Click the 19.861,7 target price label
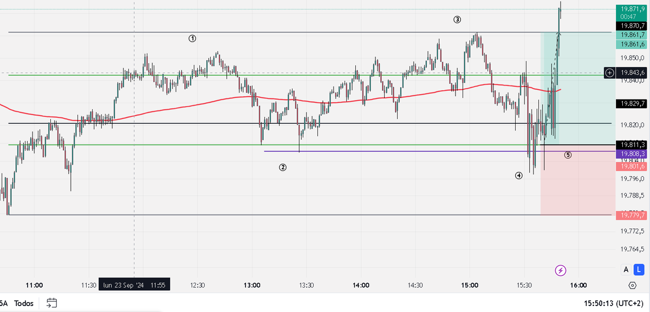This screenshot has height=312, width=650. point(633,35)
